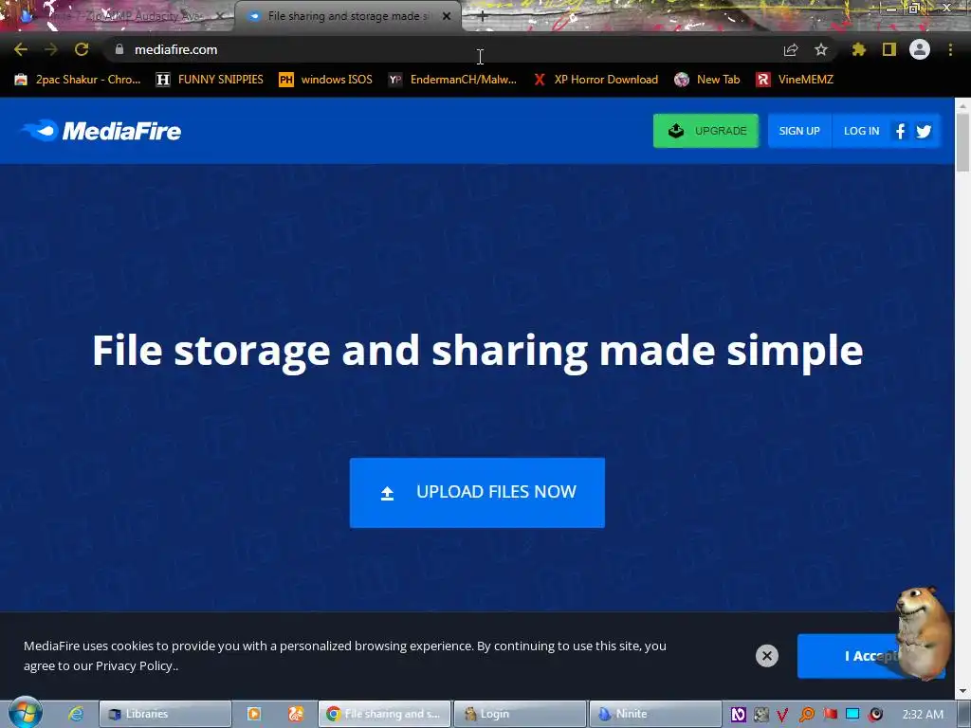The height and width of the screenshot is (728, 971).
Task: Click the red flag tray icon
Action: click(x=830, y=715)
